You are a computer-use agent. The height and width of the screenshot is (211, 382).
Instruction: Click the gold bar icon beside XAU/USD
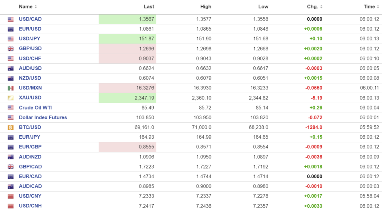(10, 98)
